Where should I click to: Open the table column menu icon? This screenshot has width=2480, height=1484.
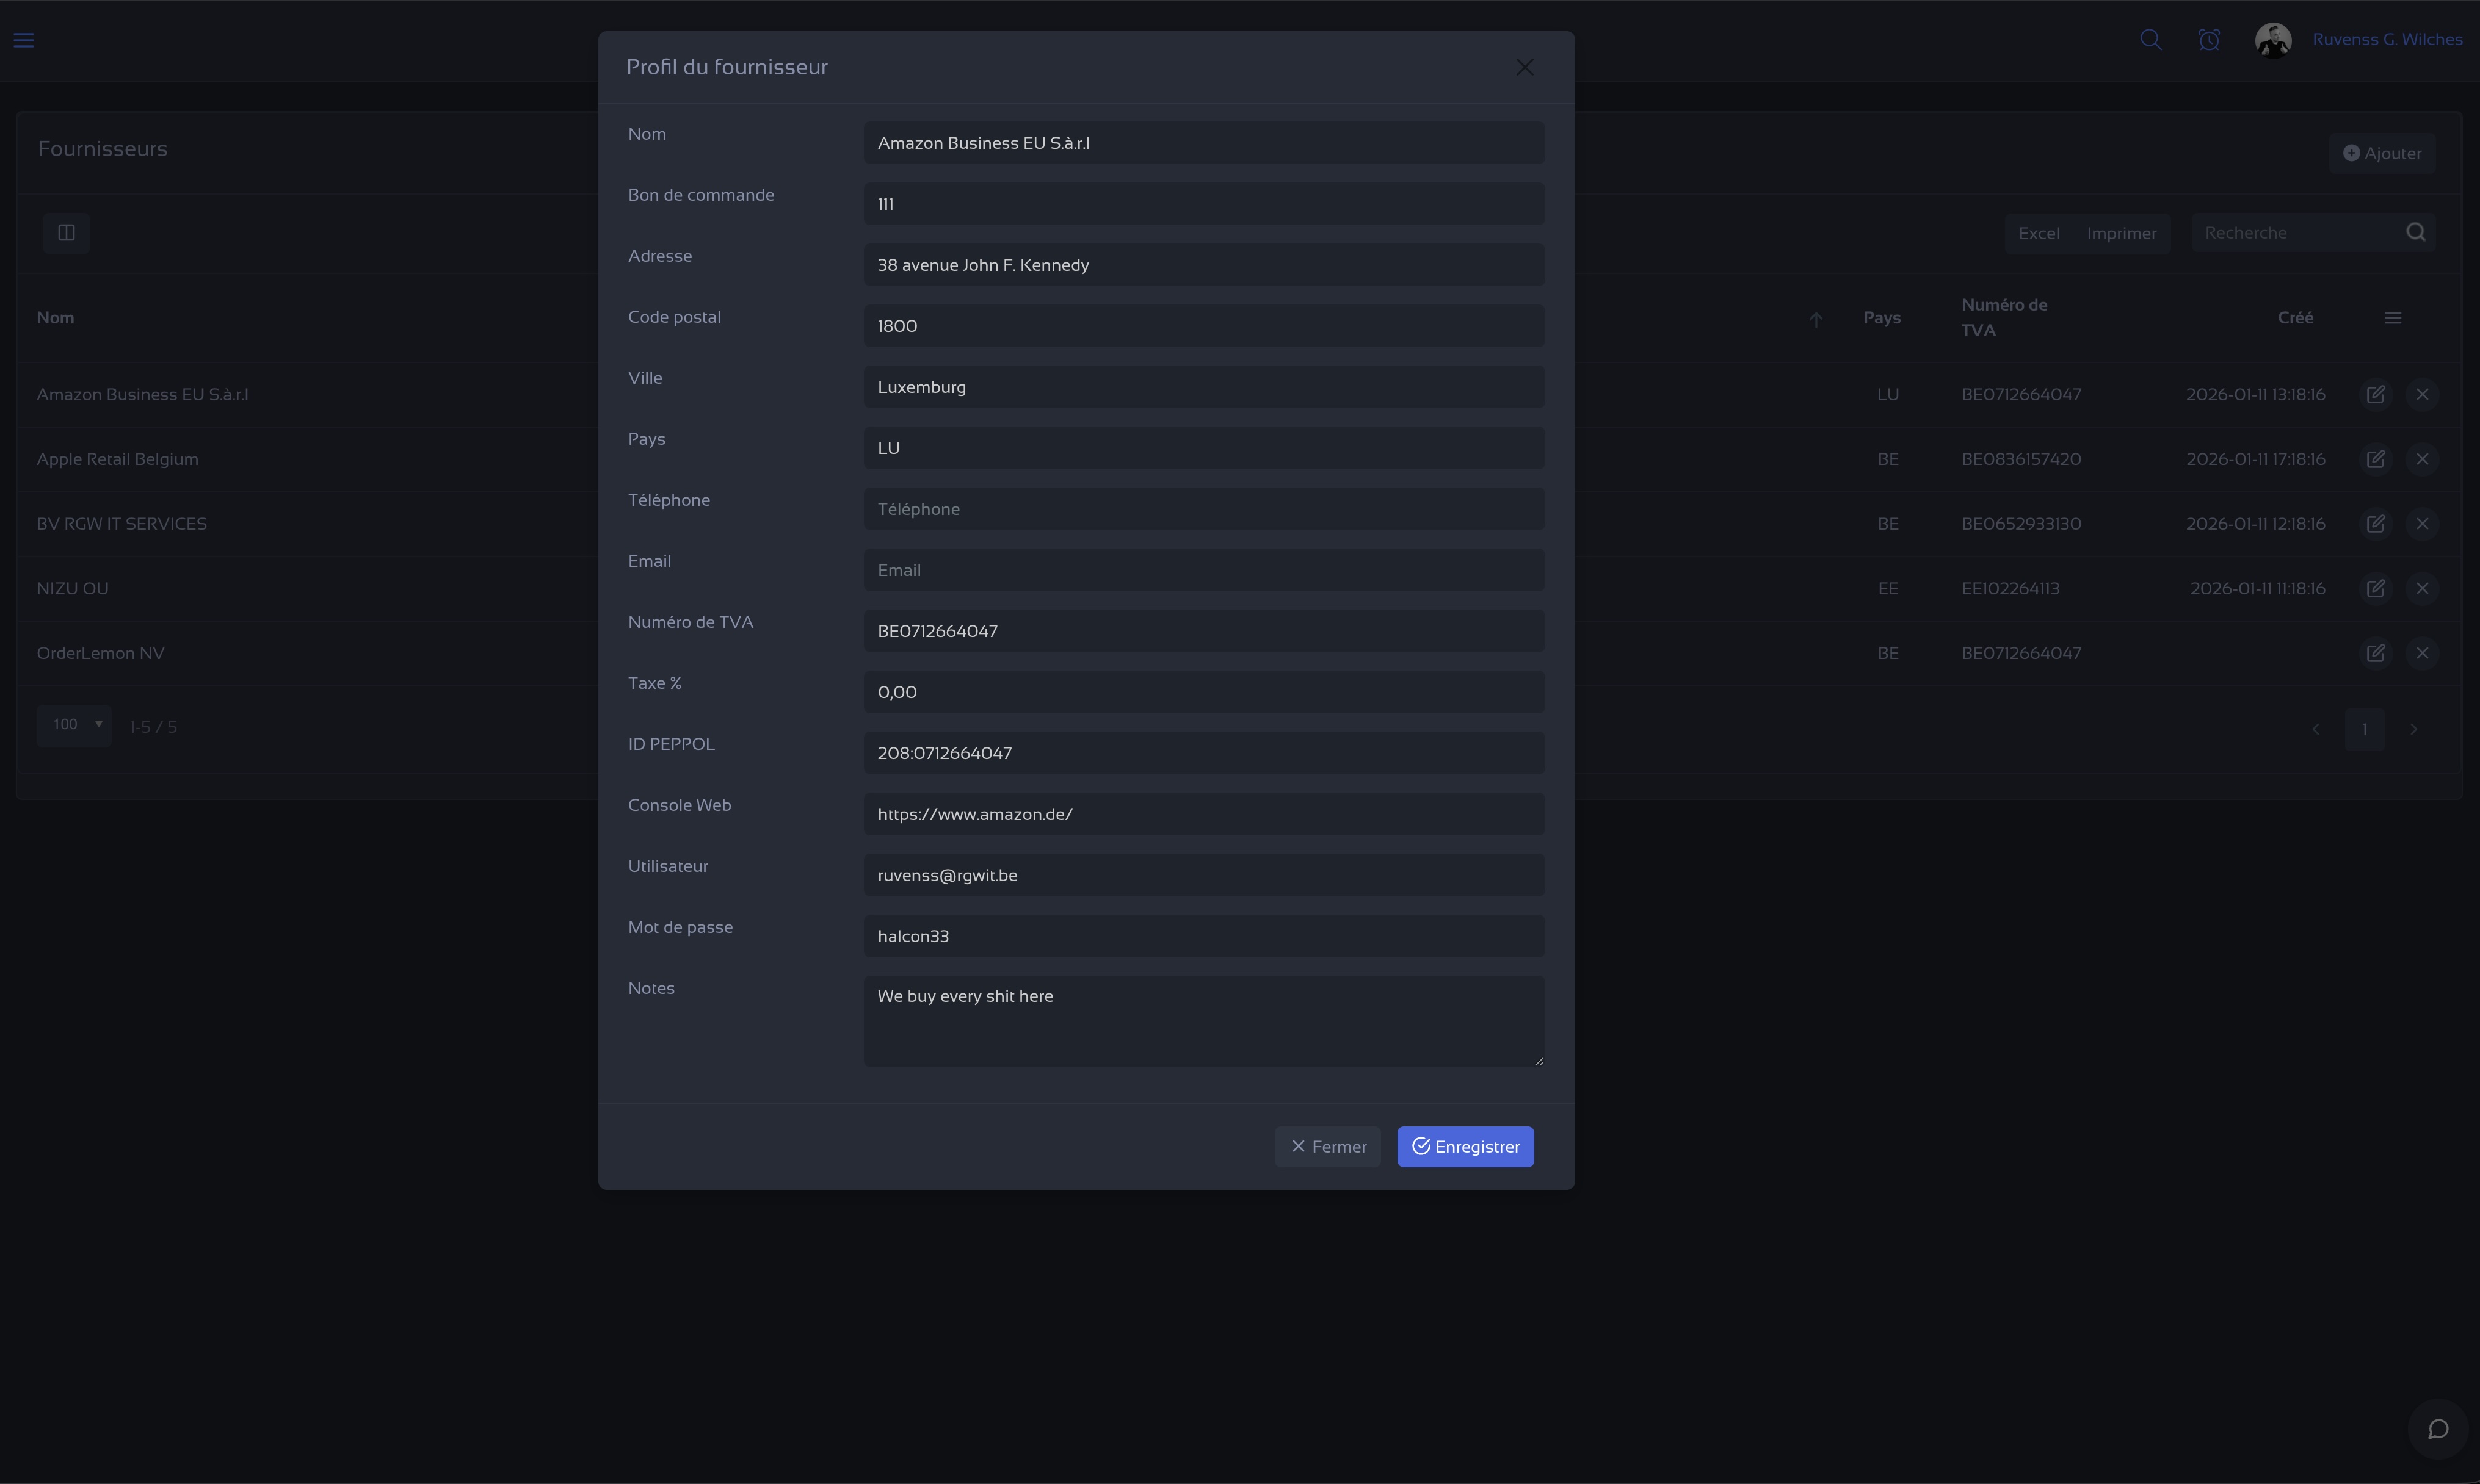click(2393, 318)
